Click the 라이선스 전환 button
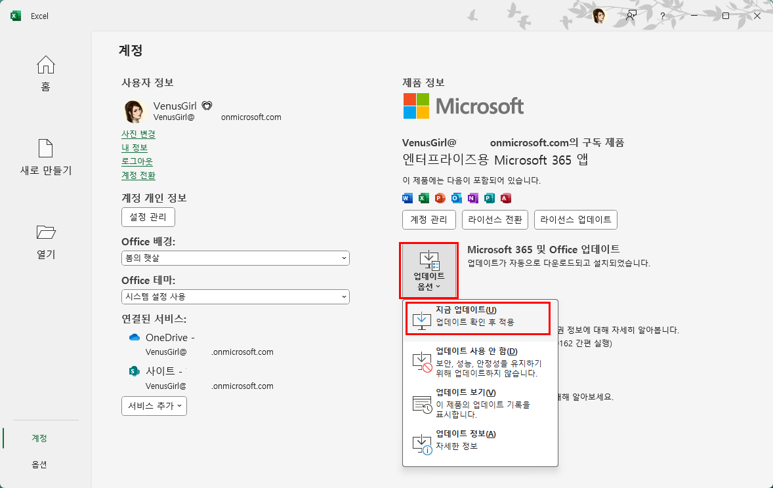The height and width of the screenshot is (488, 773). tap(495, 220)
